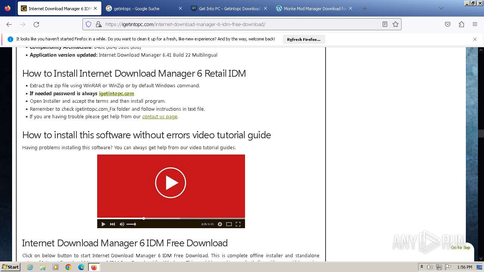
Task: Expand the list all tabs chevron
Action: click(441, 8)
